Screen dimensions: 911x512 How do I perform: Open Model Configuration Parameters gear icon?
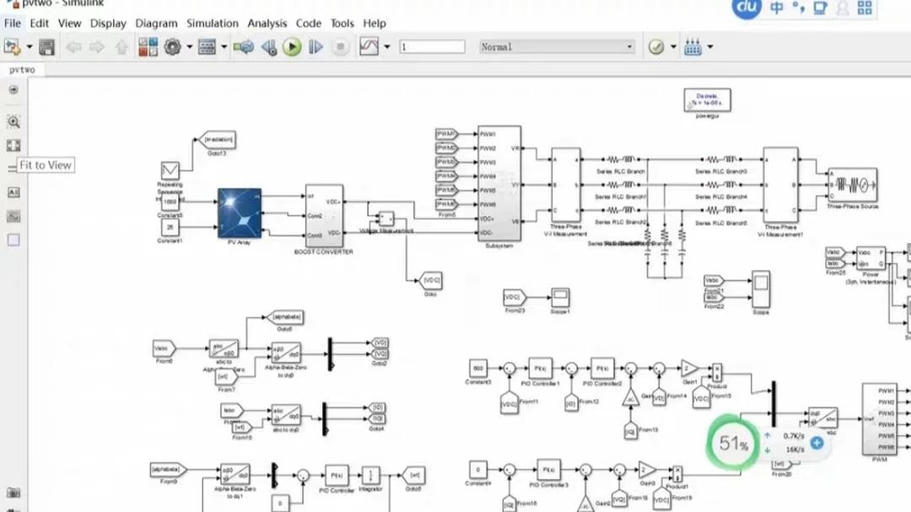[x=174, y=47]
